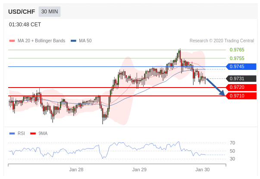The height and width of the screenshot is (179, 260).
Task: Click the RSI legend label
Action: (21, 133)
